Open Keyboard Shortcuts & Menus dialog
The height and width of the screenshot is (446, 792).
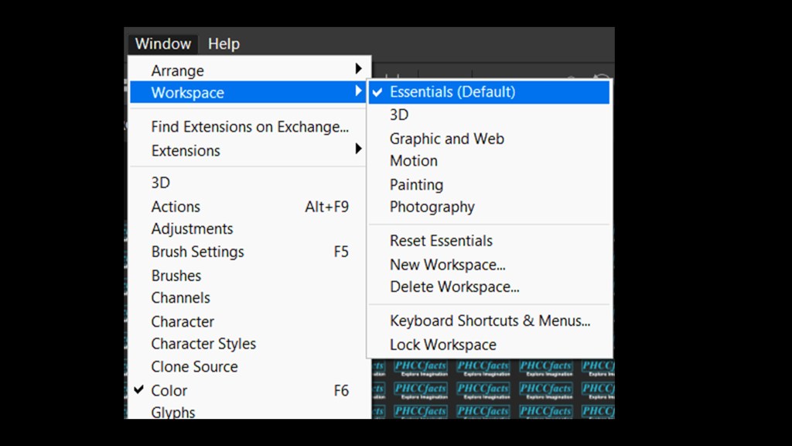coord(490,321)
